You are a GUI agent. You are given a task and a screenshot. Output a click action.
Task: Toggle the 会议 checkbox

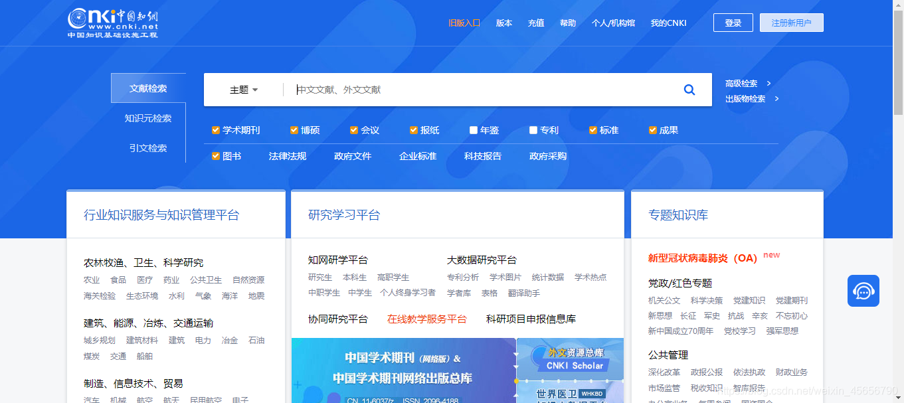click(354, 130)
